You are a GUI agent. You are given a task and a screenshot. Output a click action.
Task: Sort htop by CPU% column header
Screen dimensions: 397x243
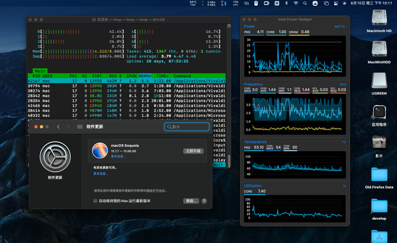tap(132, 76)
